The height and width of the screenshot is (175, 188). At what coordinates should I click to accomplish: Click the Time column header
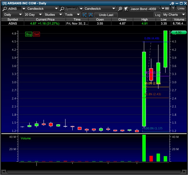point(77,20)
